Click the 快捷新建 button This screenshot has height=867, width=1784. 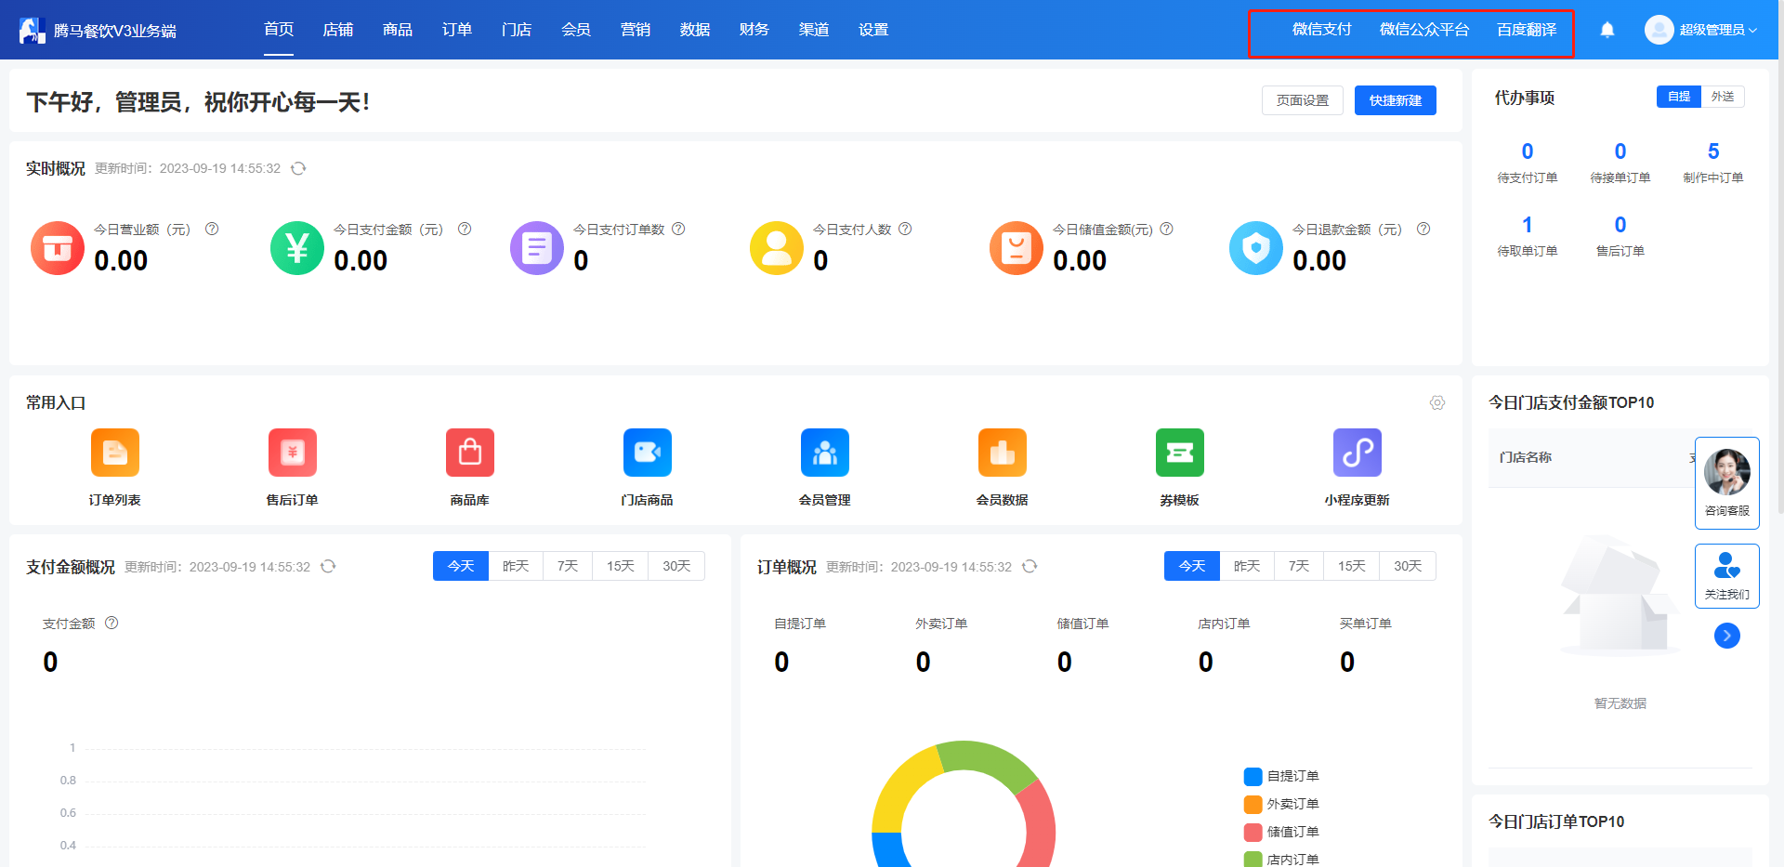(x=1396, y=100)
